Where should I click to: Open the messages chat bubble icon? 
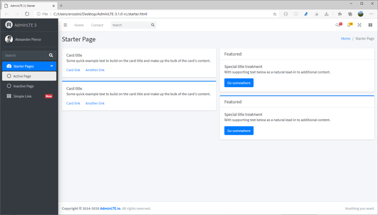[338, 25]
